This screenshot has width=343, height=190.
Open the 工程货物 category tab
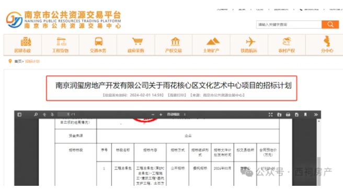pyautogui.click(x=60, y=45)
